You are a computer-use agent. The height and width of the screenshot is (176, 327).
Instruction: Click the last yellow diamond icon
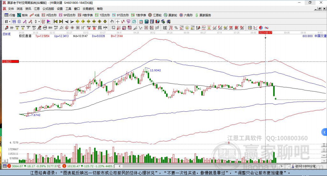(x=105, y=21)
